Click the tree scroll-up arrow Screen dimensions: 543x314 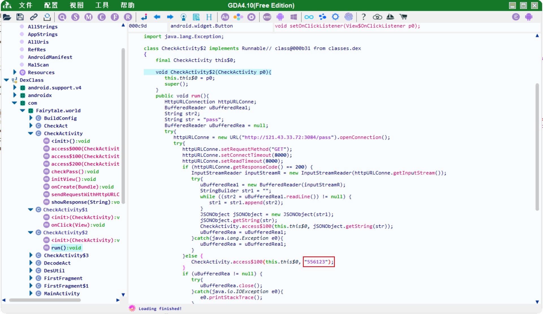[x=123, y=25]
